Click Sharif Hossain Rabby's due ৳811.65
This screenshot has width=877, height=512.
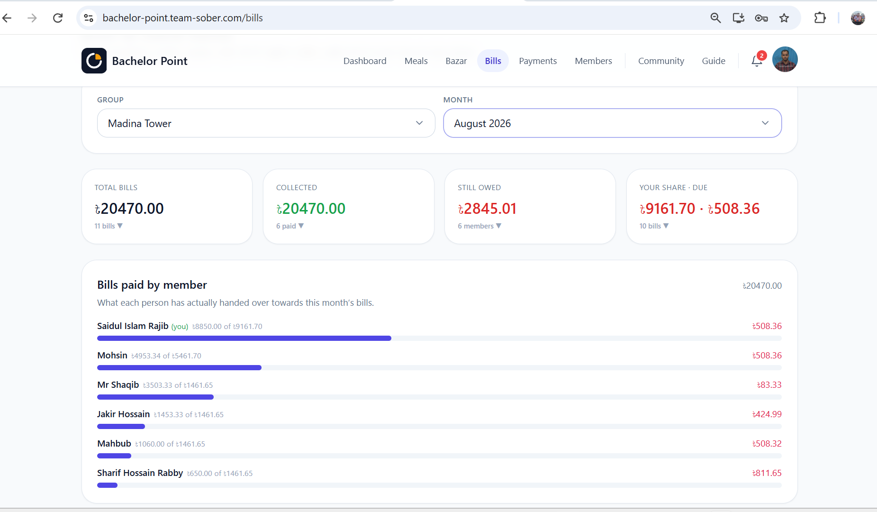click(767, 473)
